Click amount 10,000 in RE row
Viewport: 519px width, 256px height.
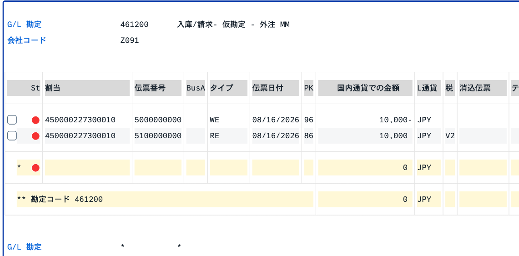[393, 136]
